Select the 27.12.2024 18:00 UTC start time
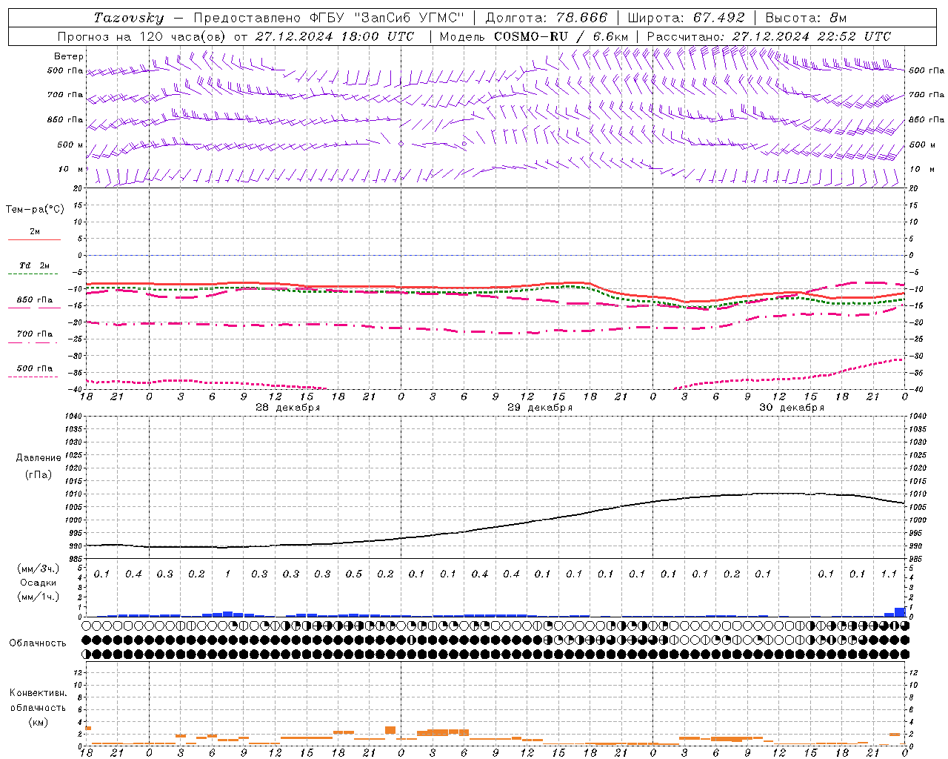Image resolution: width=948 pixels, height=759 pixels. point(335,36)
